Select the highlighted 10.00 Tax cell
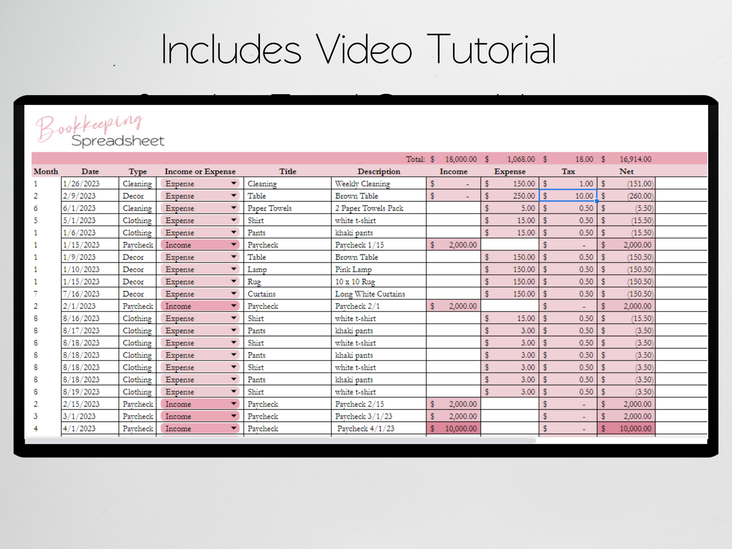Viewport: 732px width, 549px height. tap(568, 195)
